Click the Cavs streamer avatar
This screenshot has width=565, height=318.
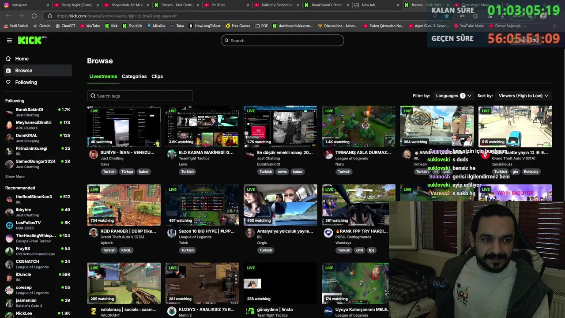point(94,154)
